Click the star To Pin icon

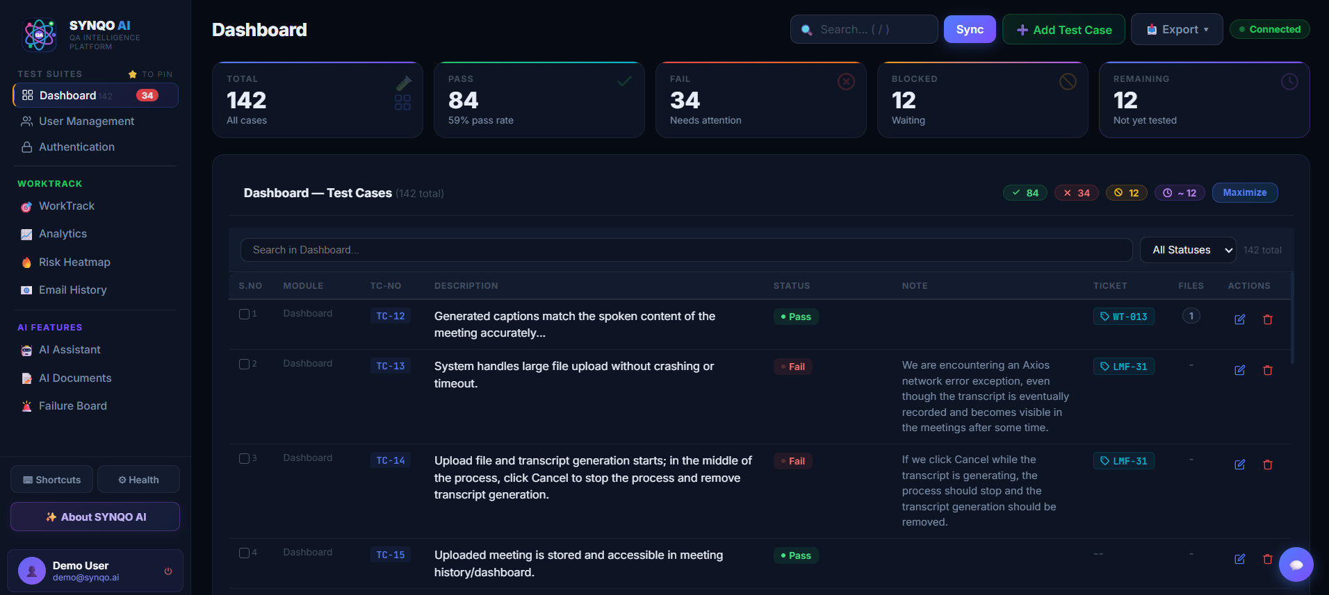(133, 74)
